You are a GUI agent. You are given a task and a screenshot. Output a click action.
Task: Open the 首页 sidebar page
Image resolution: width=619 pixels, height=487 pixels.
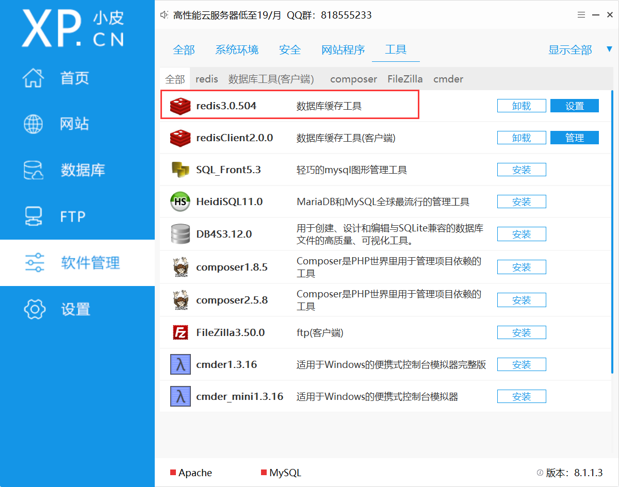pos(77,78)
